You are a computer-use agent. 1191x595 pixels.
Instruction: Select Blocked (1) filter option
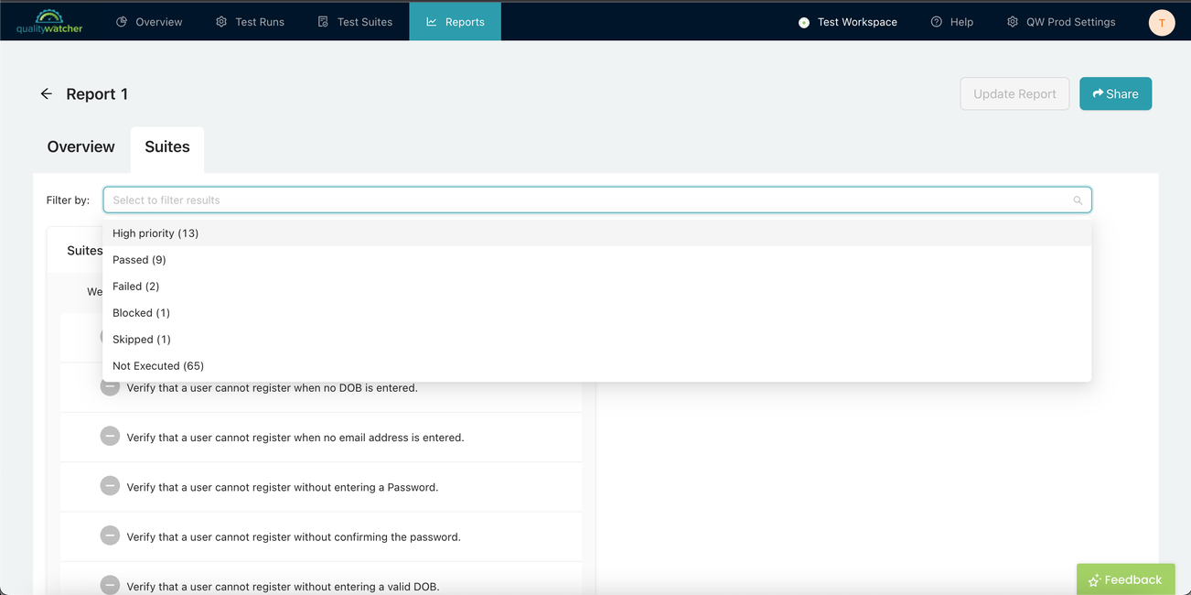pyautogui.click(x=597, y=313)
